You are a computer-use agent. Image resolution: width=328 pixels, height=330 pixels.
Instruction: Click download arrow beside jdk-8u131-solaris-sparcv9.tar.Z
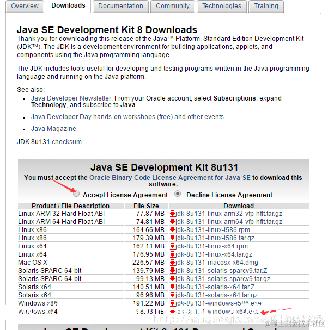[172, 271]
